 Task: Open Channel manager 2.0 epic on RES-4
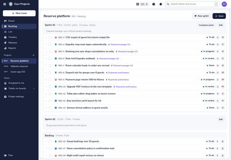(x=119, y=44)
